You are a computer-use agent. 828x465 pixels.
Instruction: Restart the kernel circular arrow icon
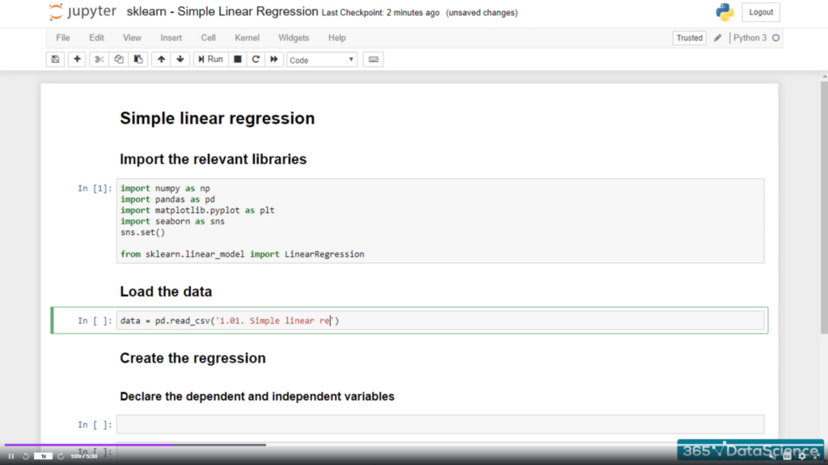(x=256, y=60)
